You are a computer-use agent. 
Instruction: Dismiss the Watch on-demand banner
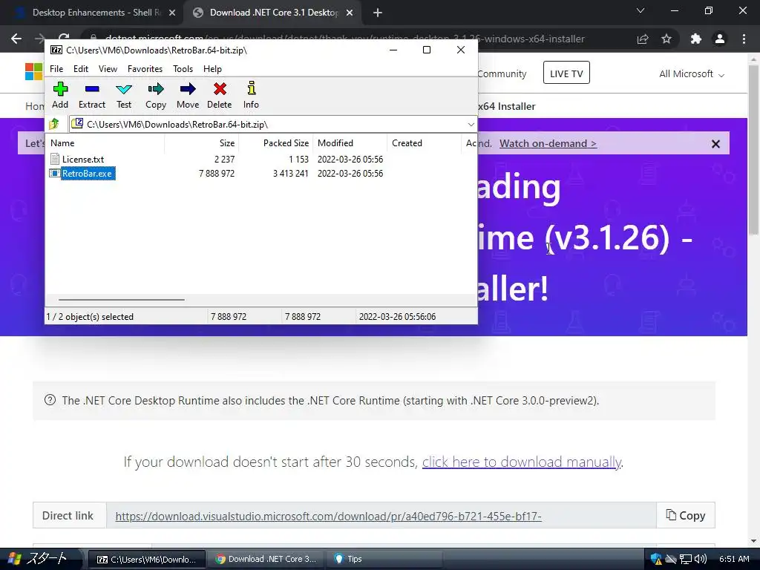(x=715, y=144)
